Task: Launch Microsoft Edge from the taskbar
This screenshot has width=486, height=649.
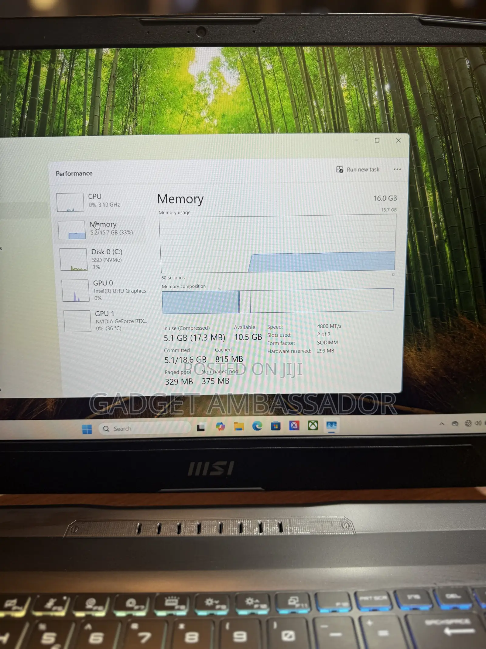Action: coord(257,426)
